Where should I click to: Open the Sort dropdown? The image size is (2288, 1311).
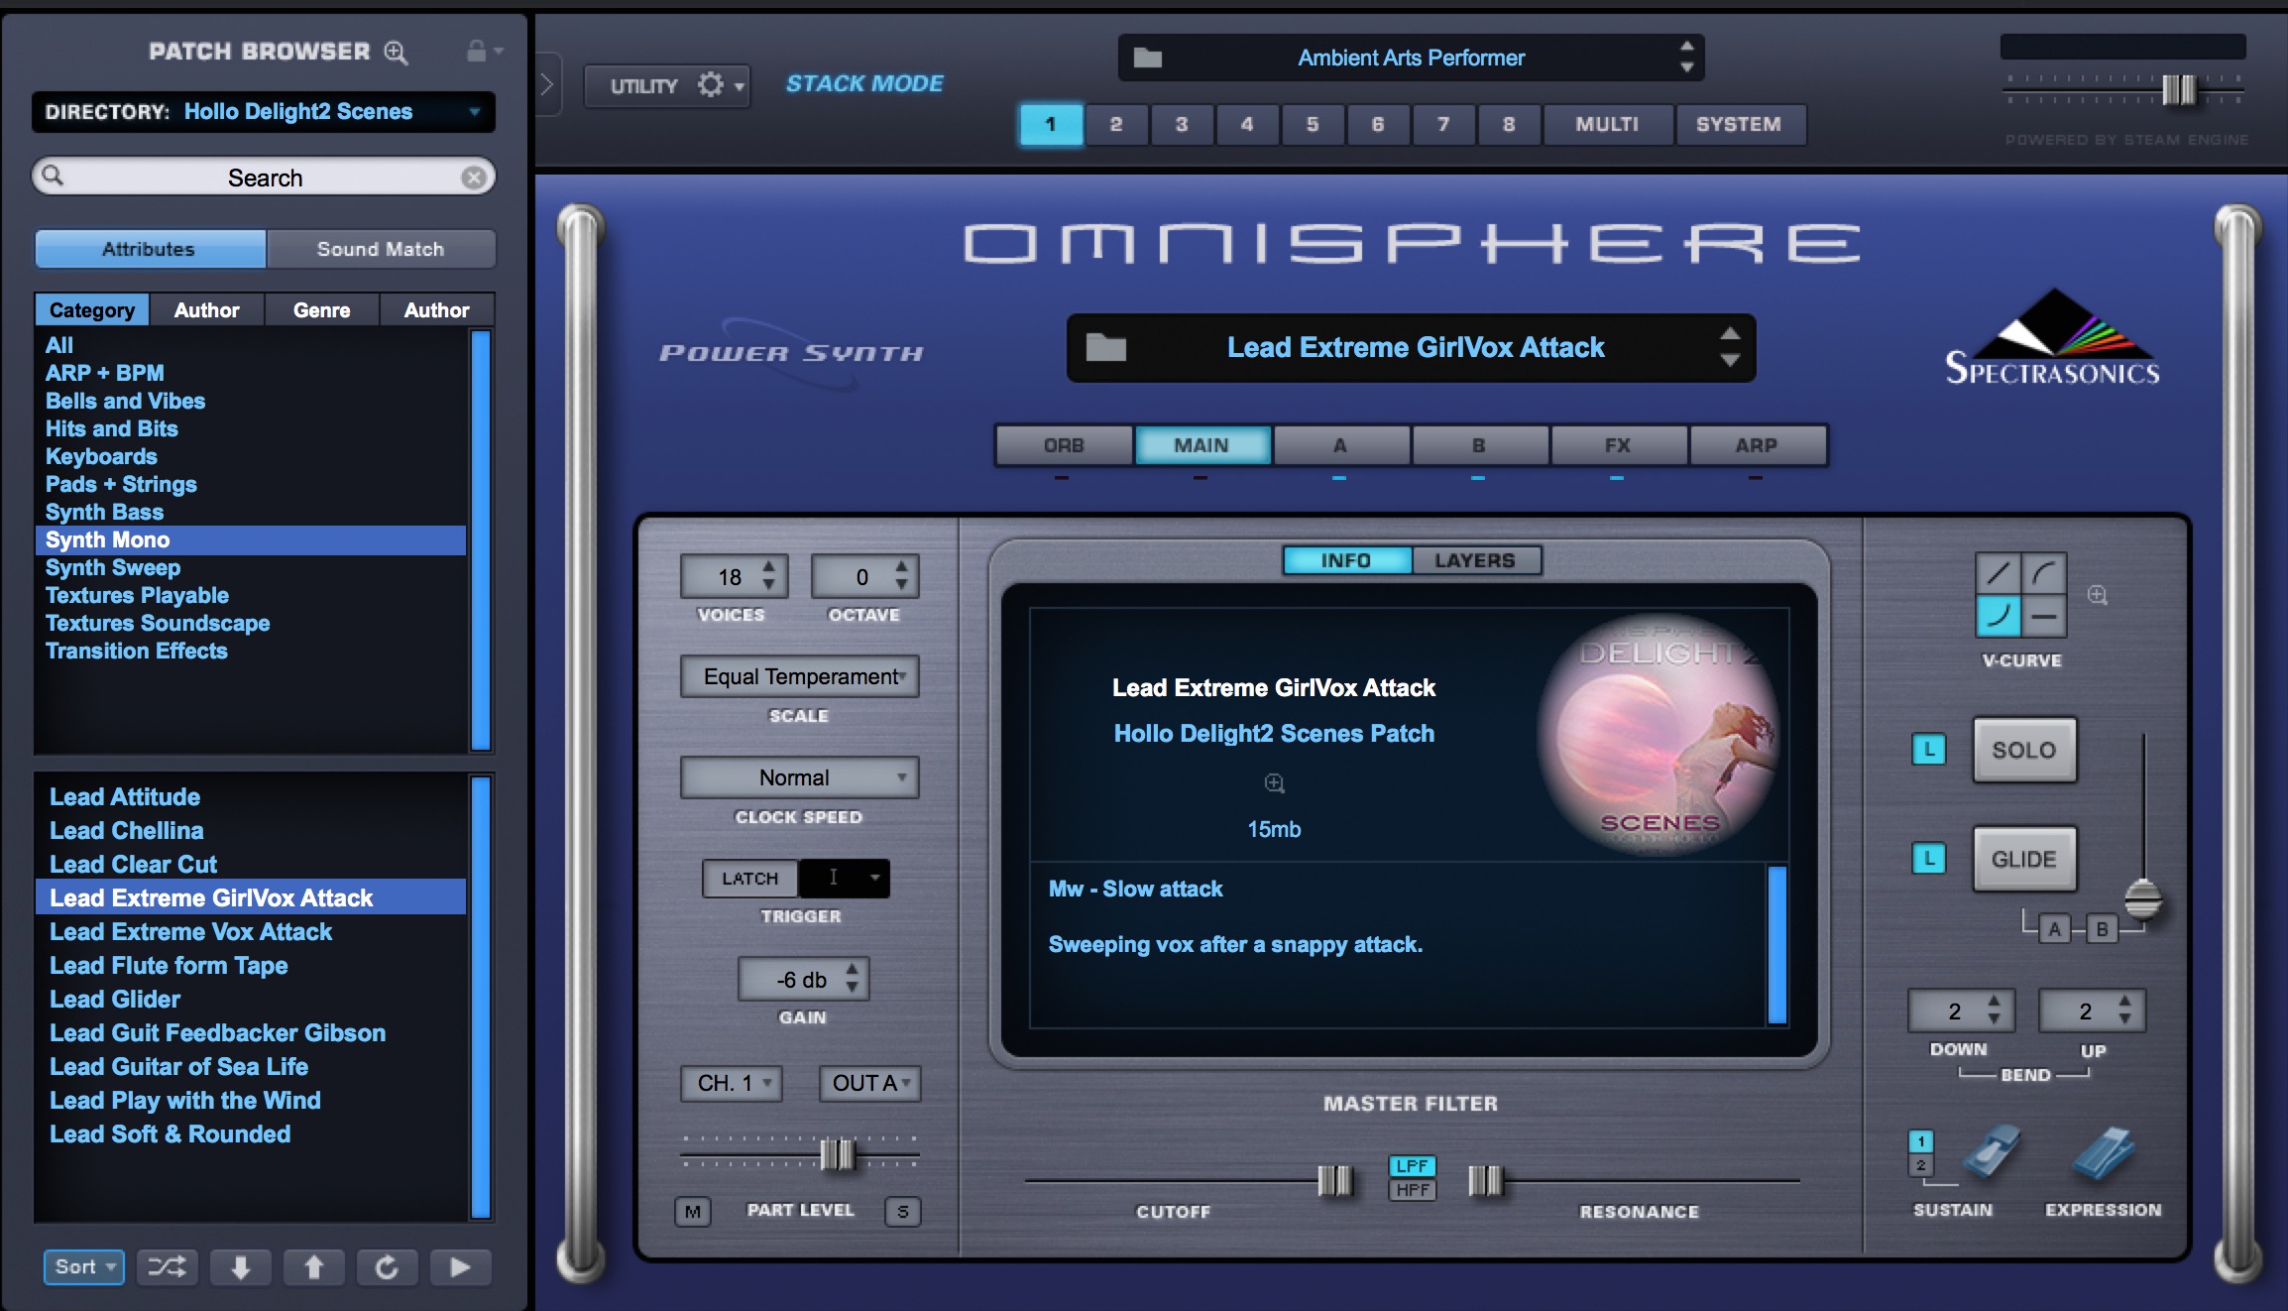click(x=84, y=1266)
